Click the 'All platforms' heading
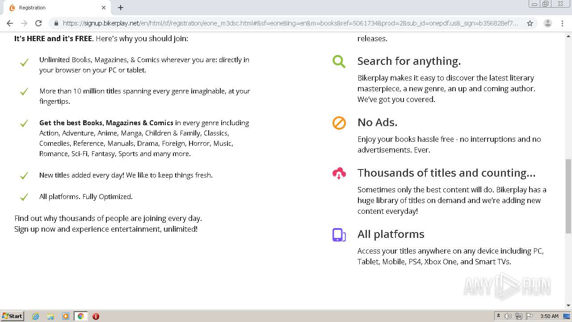 pos(391,234)
